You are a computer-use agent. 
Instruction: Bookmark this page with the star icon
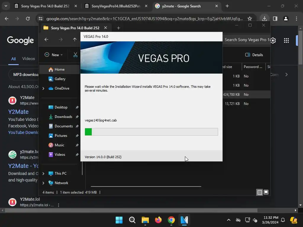(250, 19)
